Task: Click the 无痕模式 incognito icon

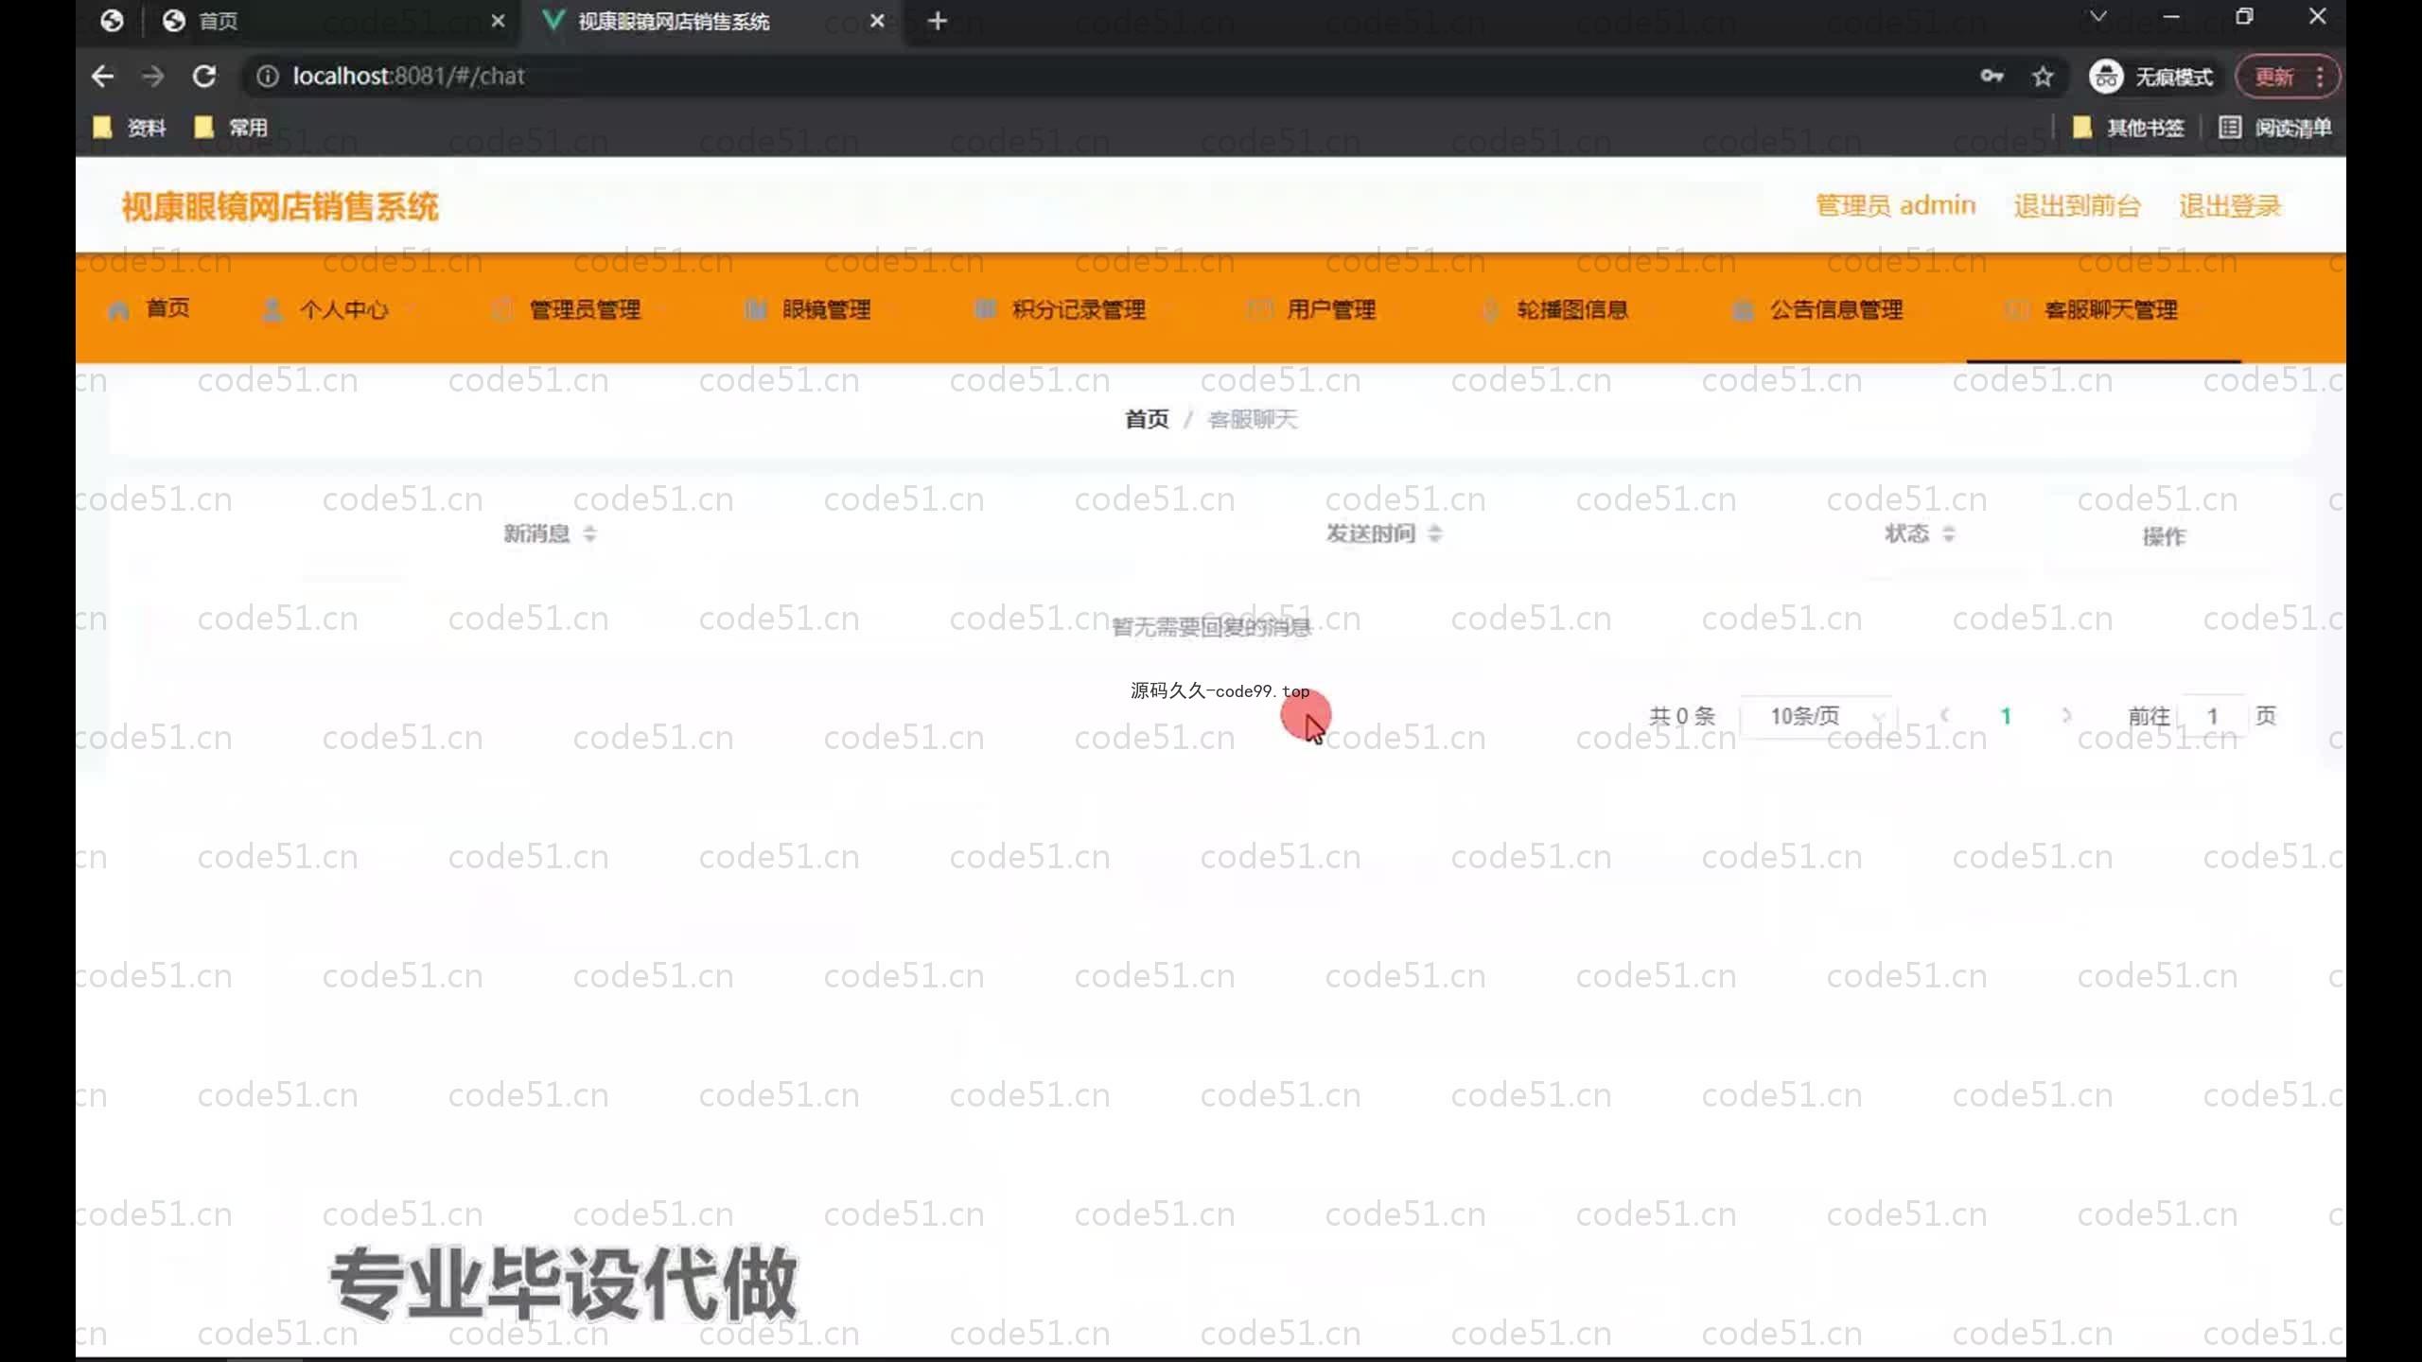Action: (2106, 77)
